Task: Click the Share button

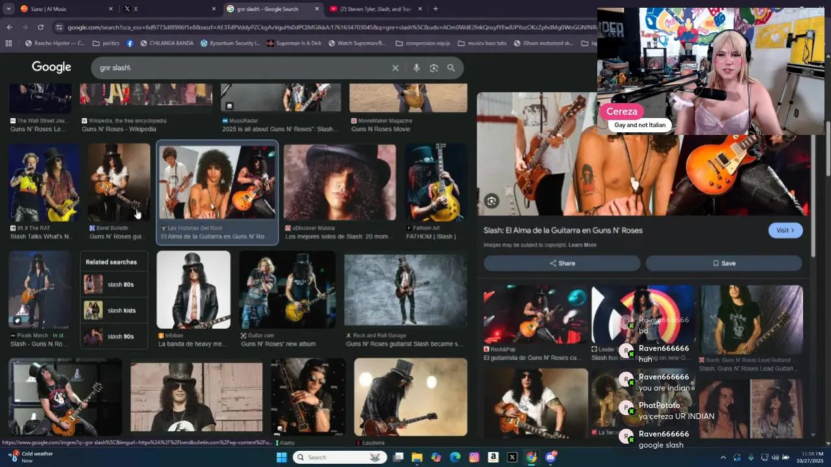Action: pyautogui.click(x=562, y=263)
